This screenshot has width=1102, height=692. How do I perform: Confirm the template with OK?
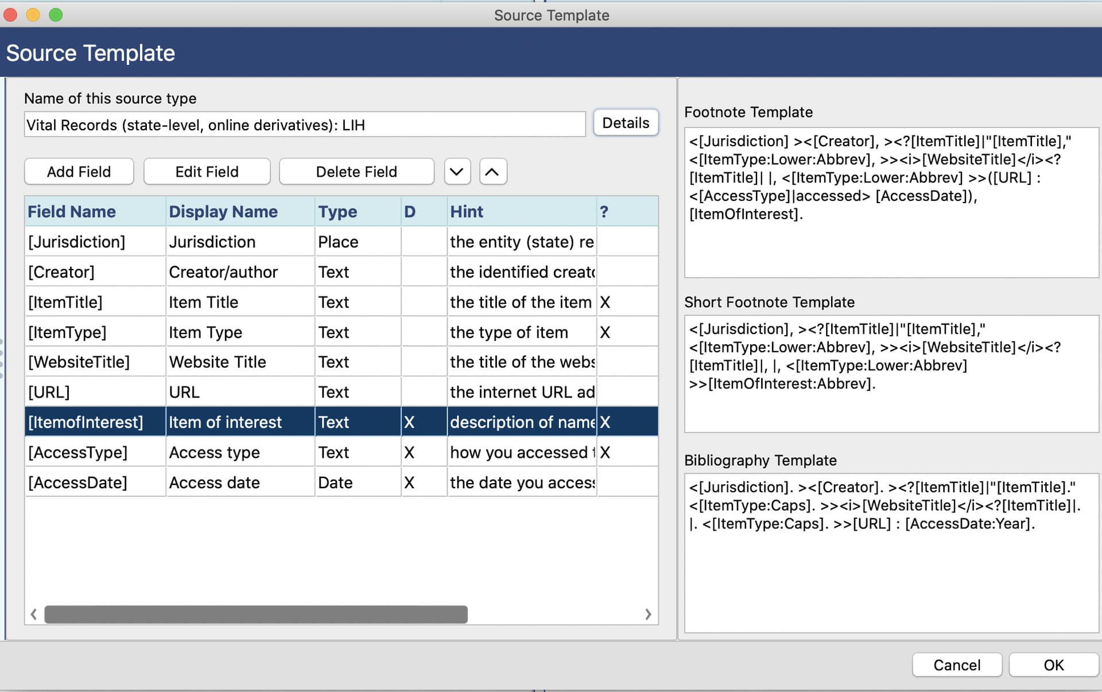(x=1053, y=665)
